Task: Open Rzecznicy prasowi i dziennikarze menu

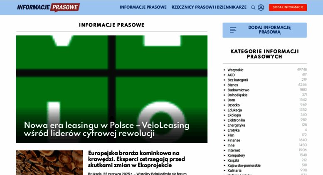Action: 209,7
